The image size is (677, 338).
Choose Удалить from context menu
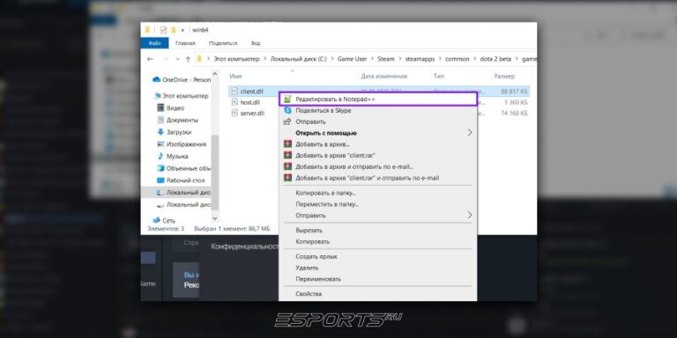click(x=378, y=268)
